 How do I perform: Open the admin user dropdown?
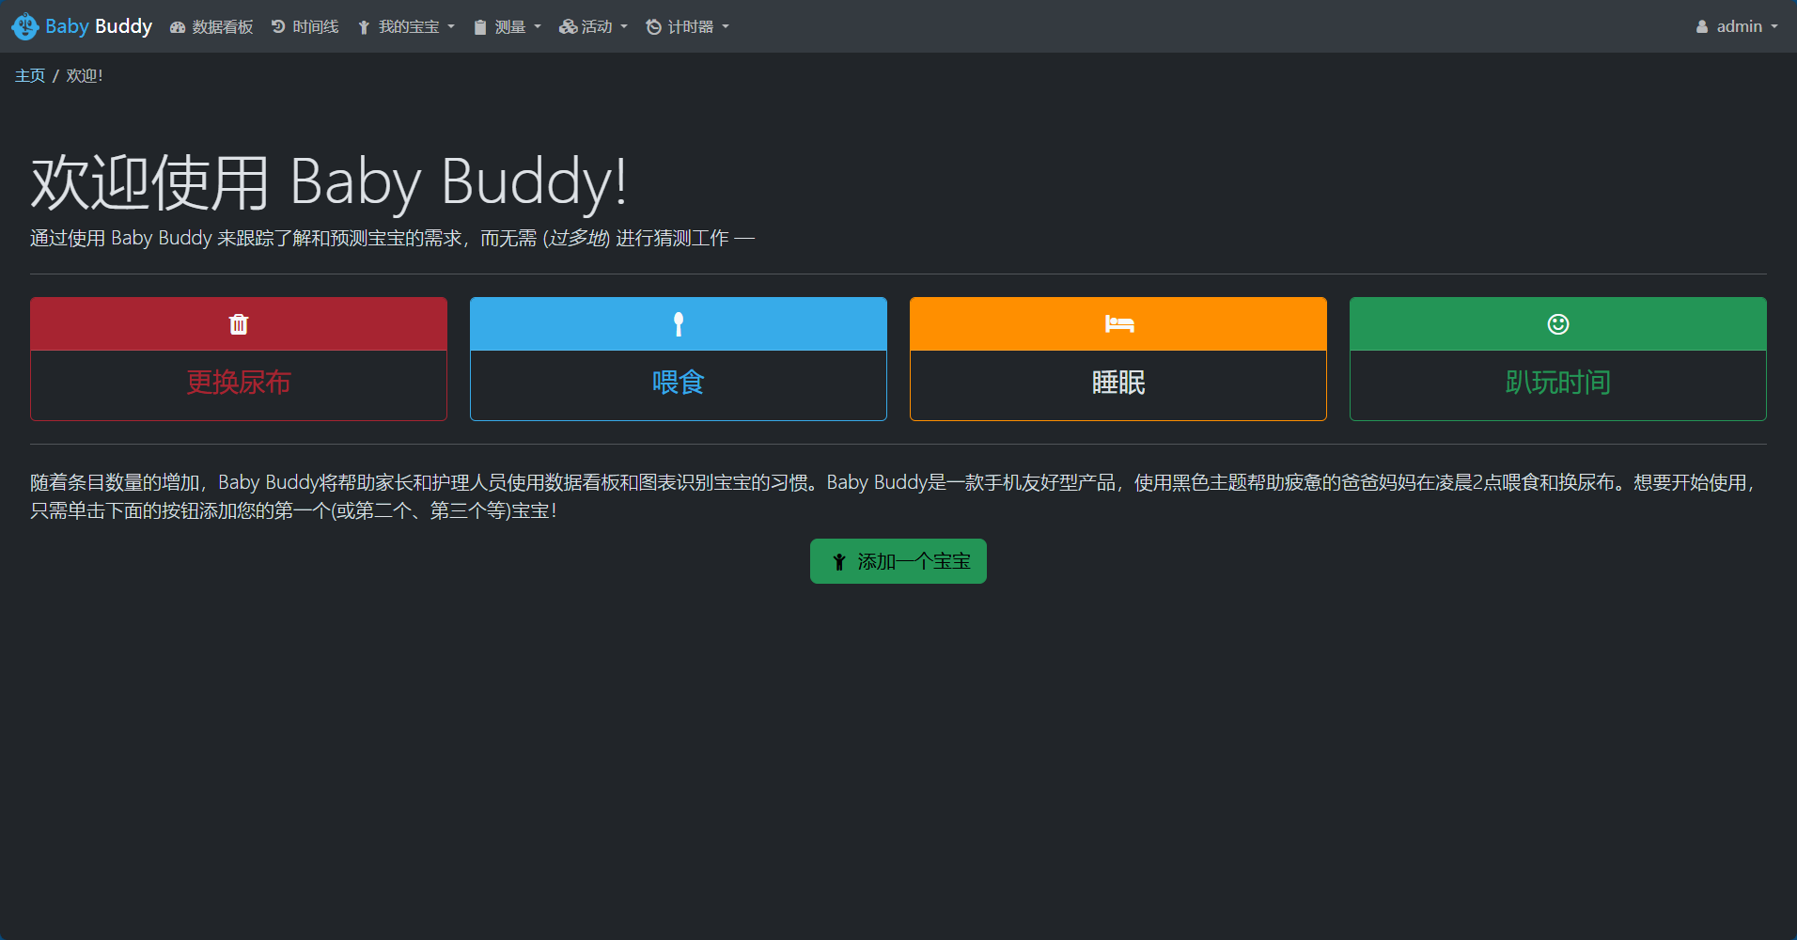1737,27
